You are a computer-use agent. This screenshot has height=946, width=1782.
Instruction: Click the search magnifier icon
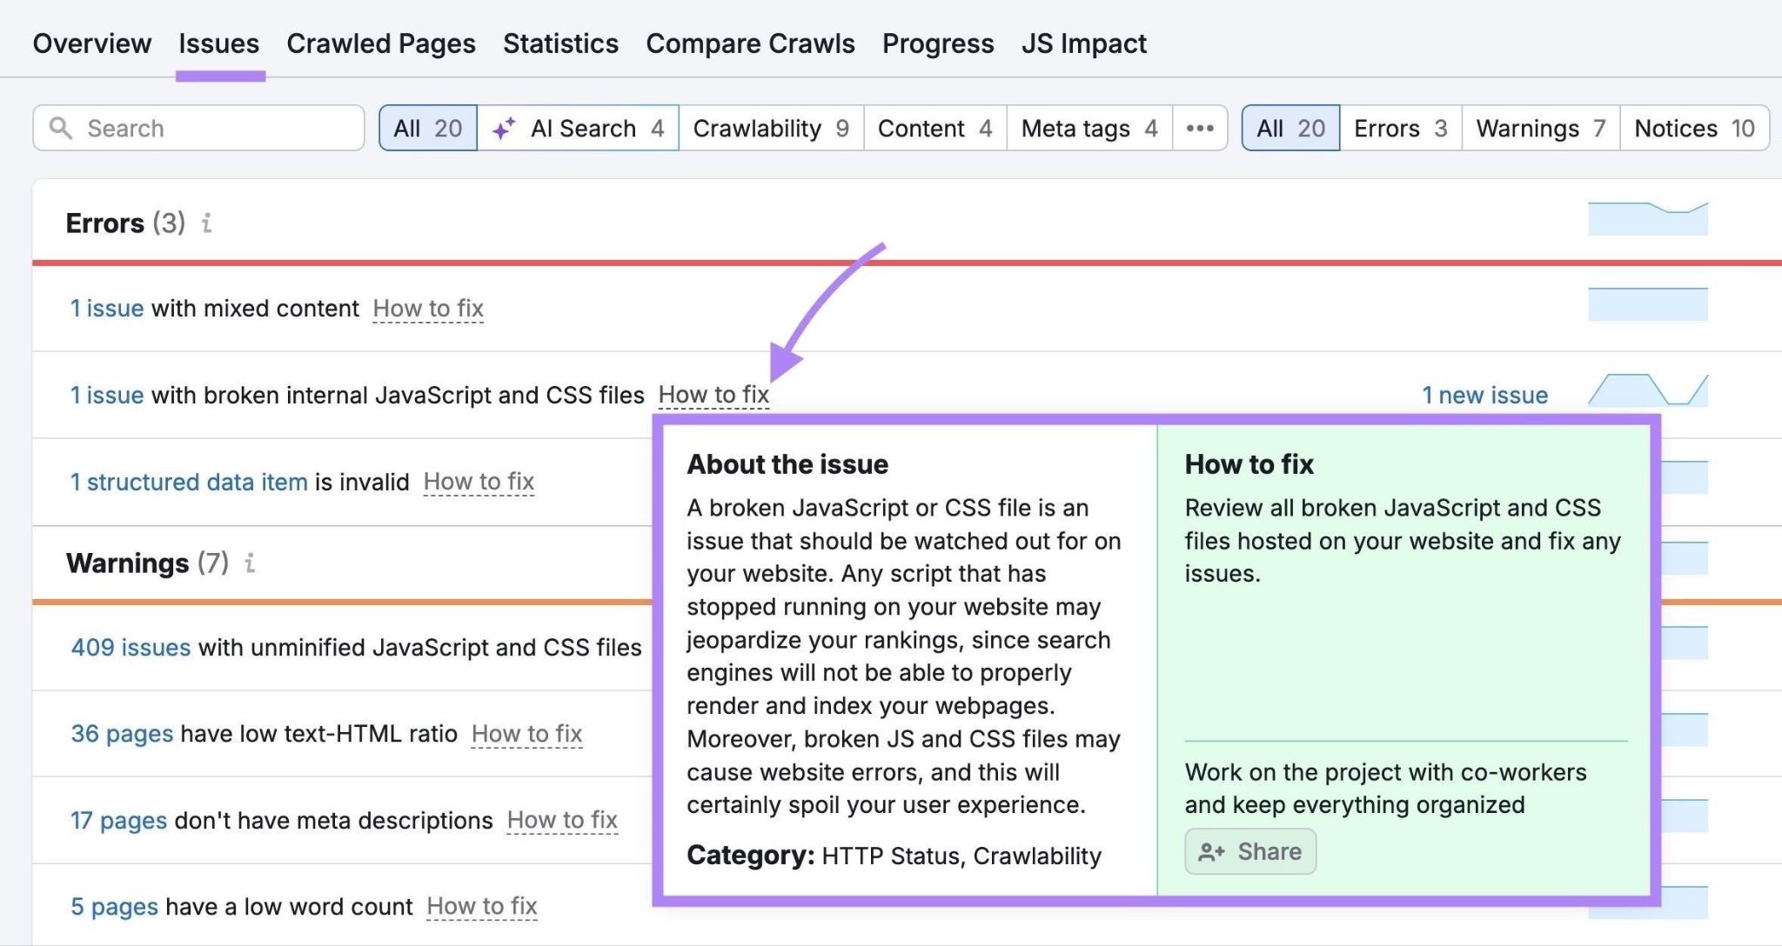pos(61,128)
